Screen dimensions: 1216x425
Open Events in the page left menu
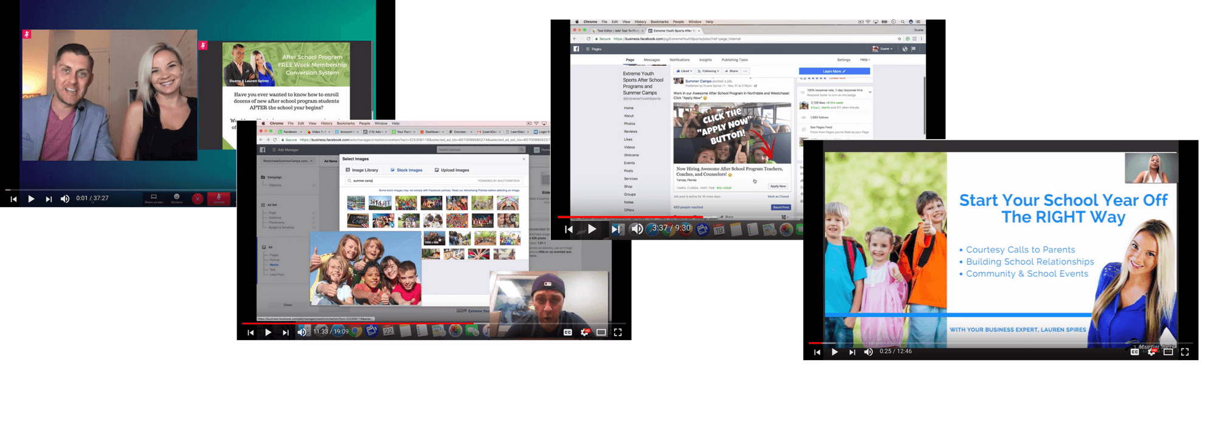coord(629,163)
